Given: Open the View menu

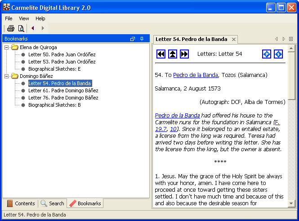Looking at the screenshot, I should 24,18.
